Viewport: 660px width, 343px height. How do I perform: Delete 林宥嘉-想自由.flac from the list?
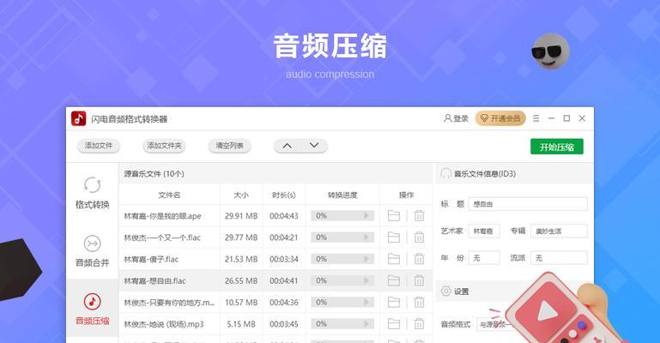pos(419,280)
